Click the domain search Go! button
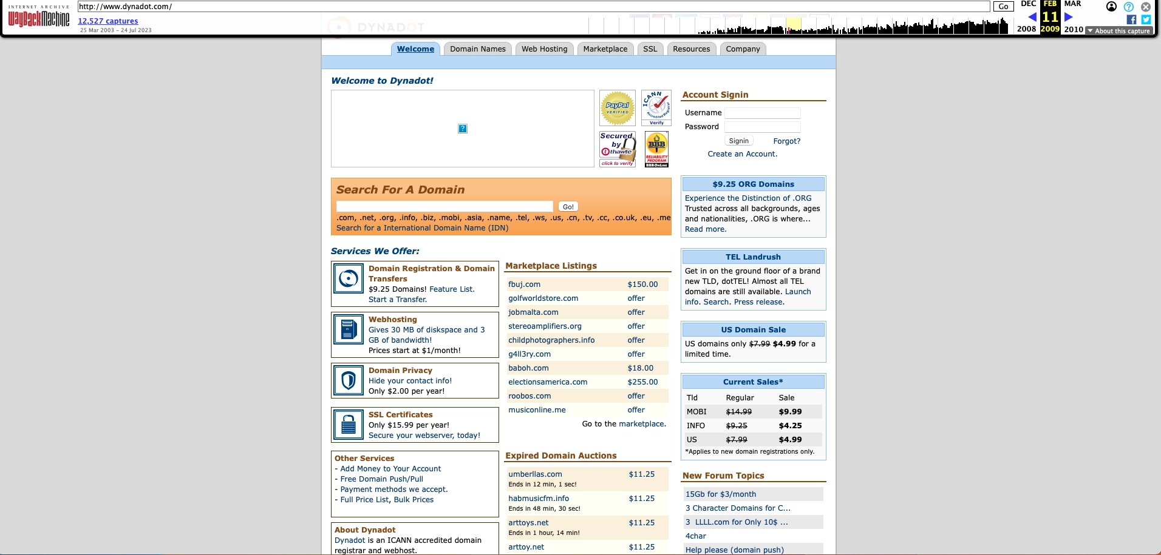Viewport: 1161px width, 555px height. point(568,207)
